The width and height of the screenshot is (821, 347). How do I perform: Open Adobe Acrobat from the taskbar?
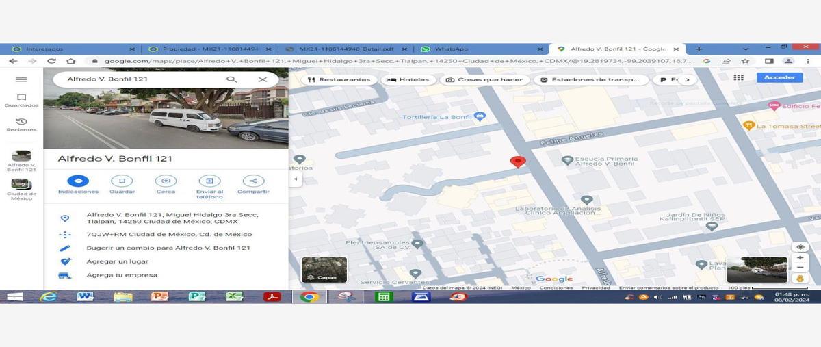[272, 296]
